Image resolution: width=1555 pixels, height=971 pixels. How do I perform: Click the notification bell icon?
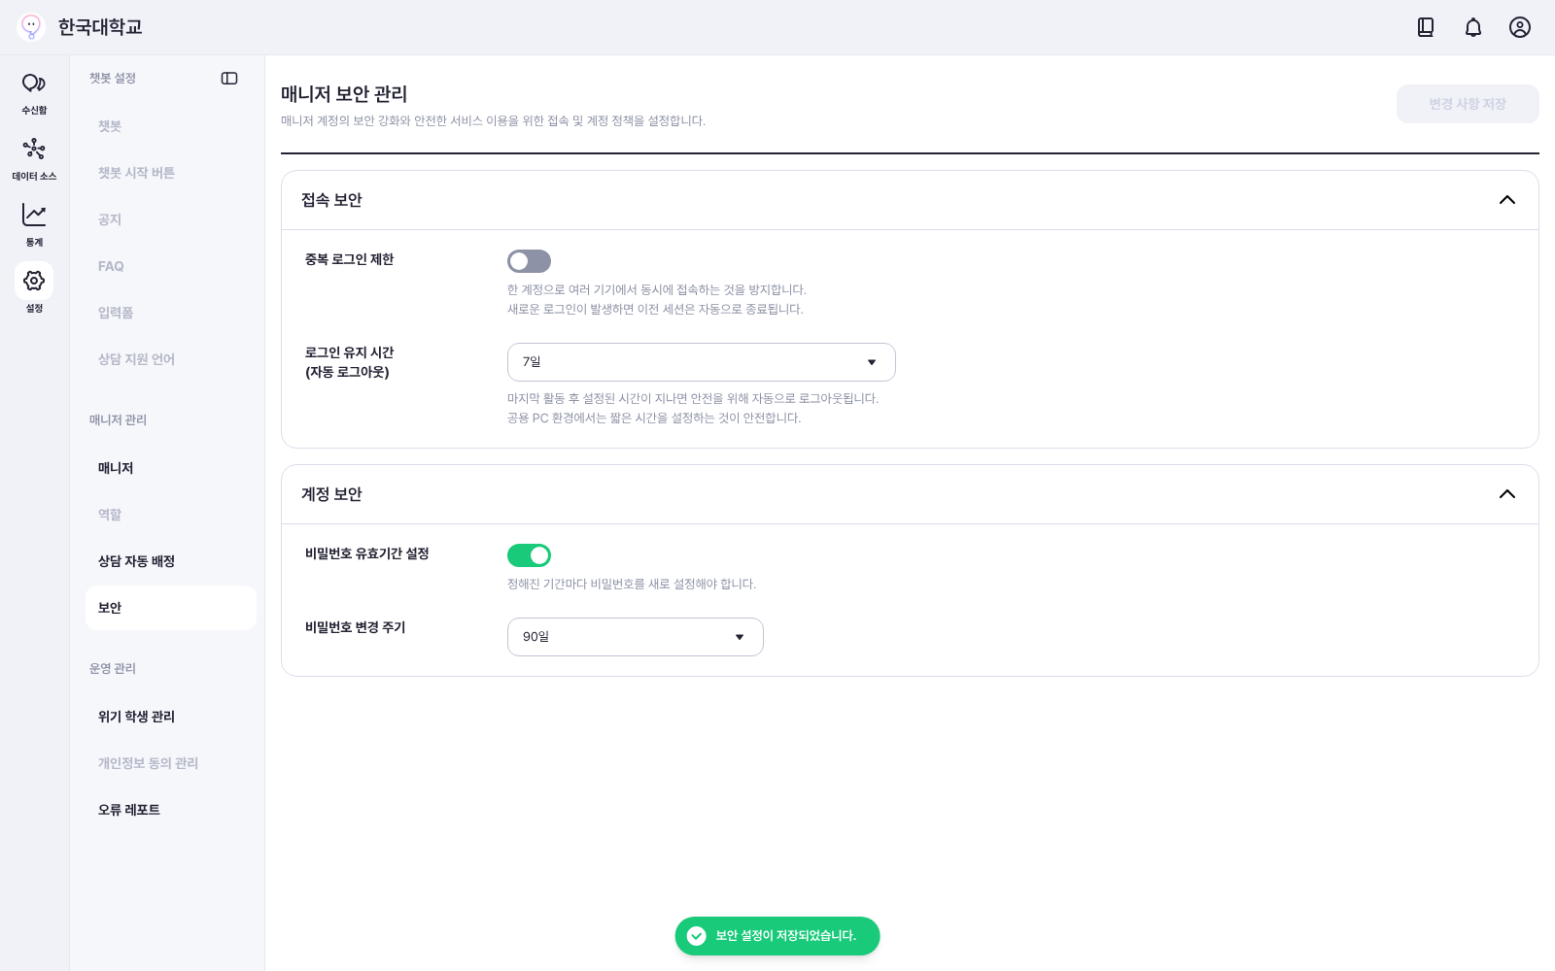click(x=1473, y=27)
